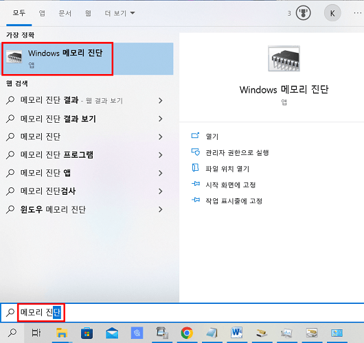This screenshot has height=343, width=364.
Task: Click the memory chip icon in best match
Action: click(x=14, y=56)
